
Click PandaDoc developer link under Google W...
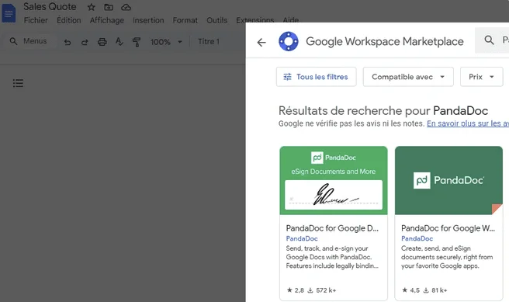(x=417, y=238)
